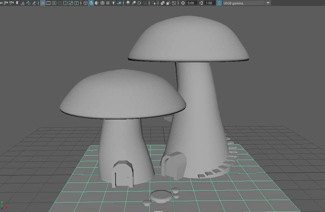This screenshot has height=212, width=325.
Task: Click the Lock Camera icon
Action: click(x=6, y=3)
